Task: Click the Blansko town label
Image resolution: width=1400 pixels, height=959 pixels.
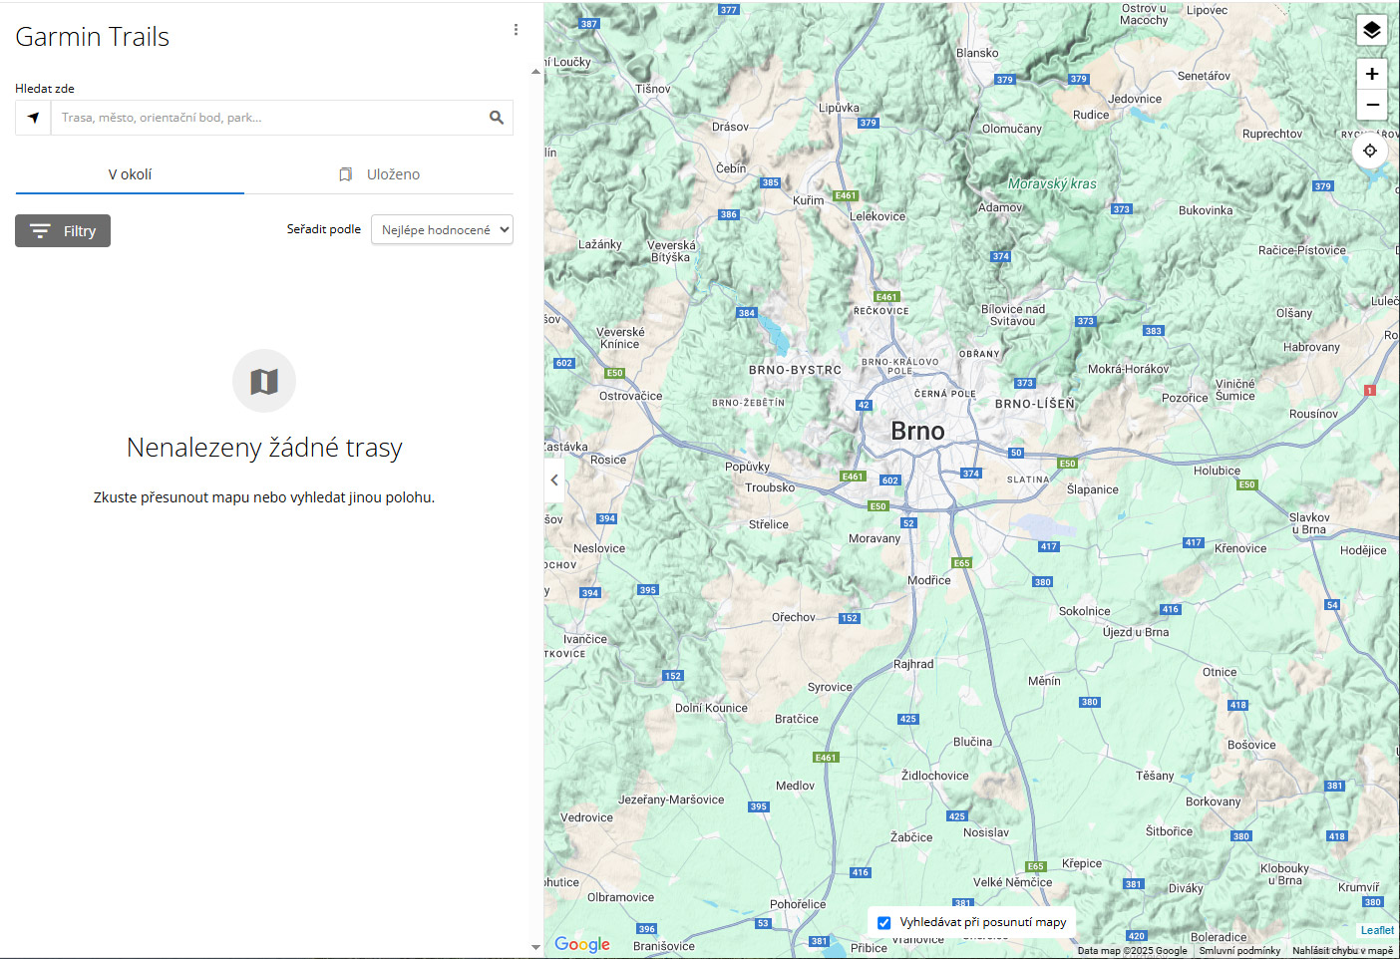Action: 977,53
